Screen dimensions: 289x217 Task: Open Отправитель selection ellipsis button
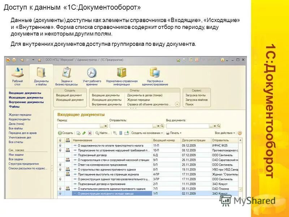155,126
